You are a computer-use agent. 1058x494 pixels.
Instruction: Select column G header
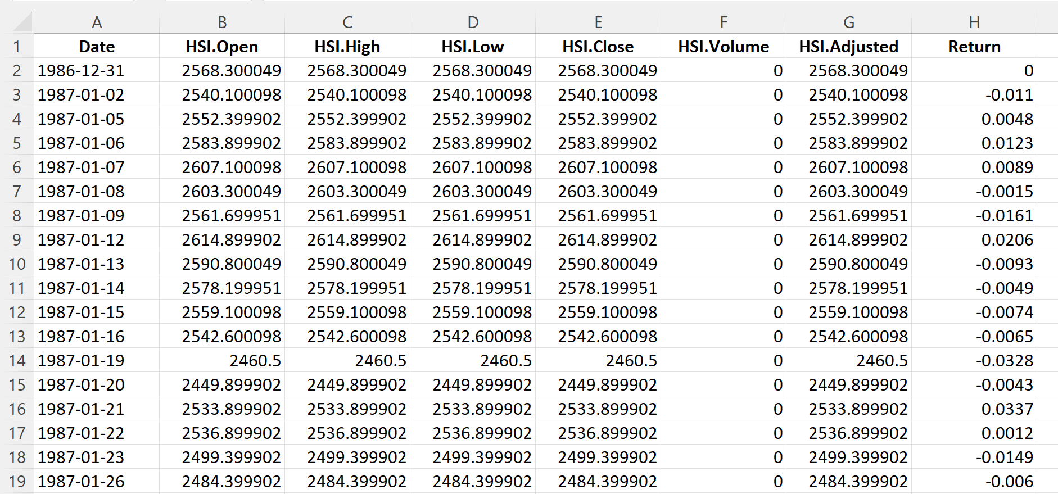(x=849, y=22)
